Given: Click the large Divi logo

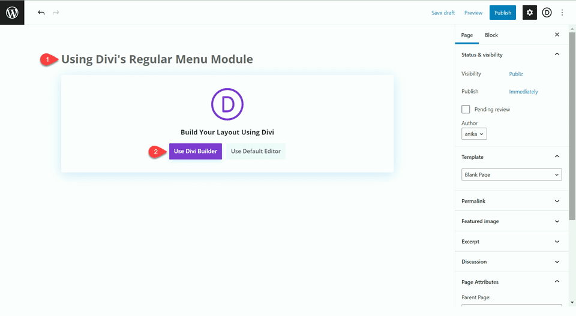Looking at the screenshot, I should (x=227, y=104).
